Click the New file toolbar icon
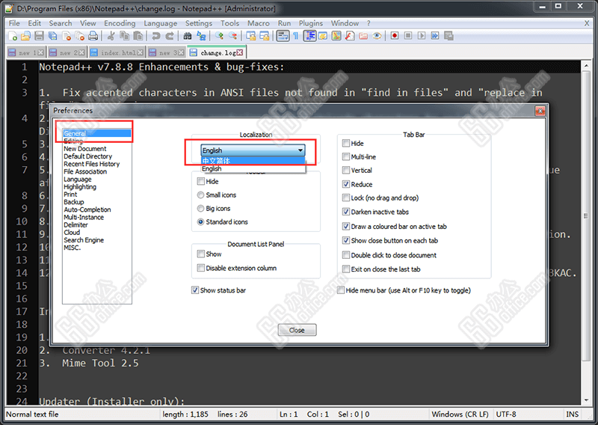598x425 pixels. point(13,36)
